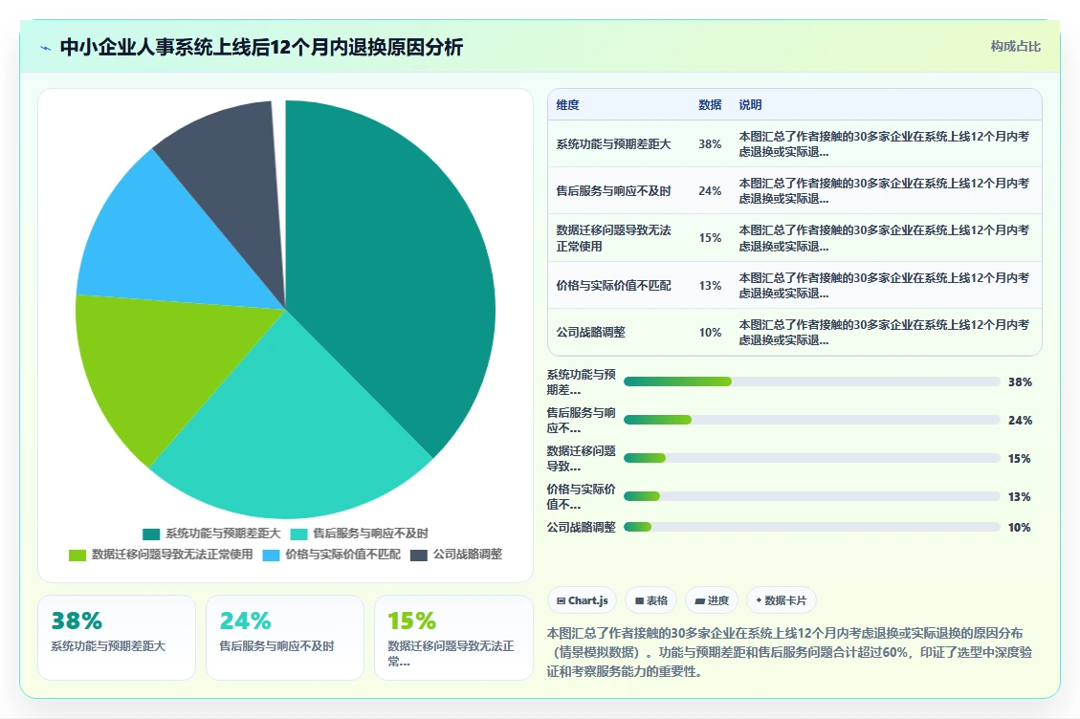
Task: Click the 10% progress bar for 公司战略调整
Action: pos(812,527)
